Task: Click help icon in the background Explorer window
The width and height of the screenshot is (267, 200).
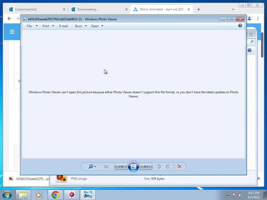Action: pyautogui.click(x=250, y=50)
